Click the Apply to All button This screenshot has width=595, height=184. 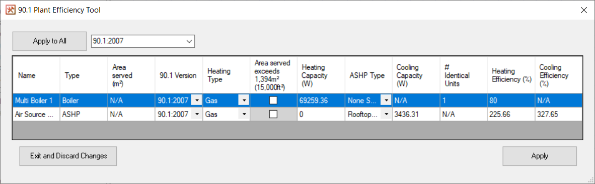click(x=50, y=41)
